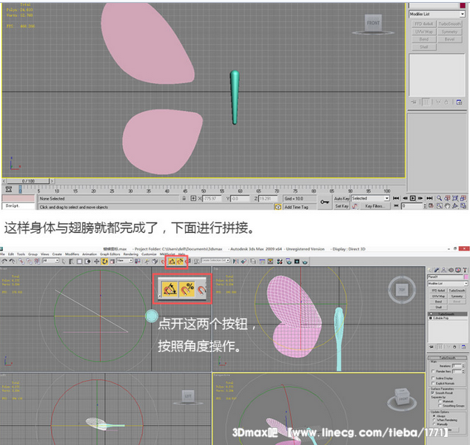Click Redo in lower 3ds Max toolbar
This screenshot has width=470, height=445.
point(12,261)
